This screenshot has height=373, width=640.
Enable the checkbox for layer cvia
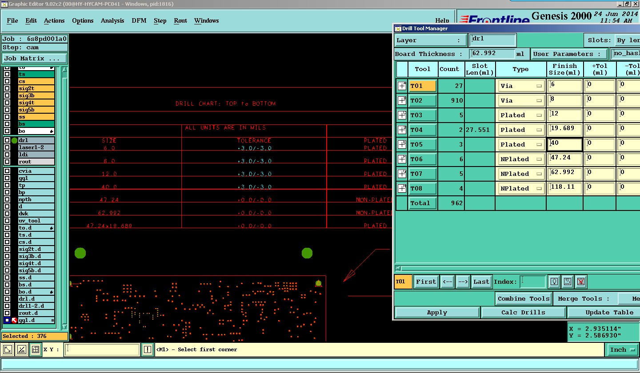7,171
